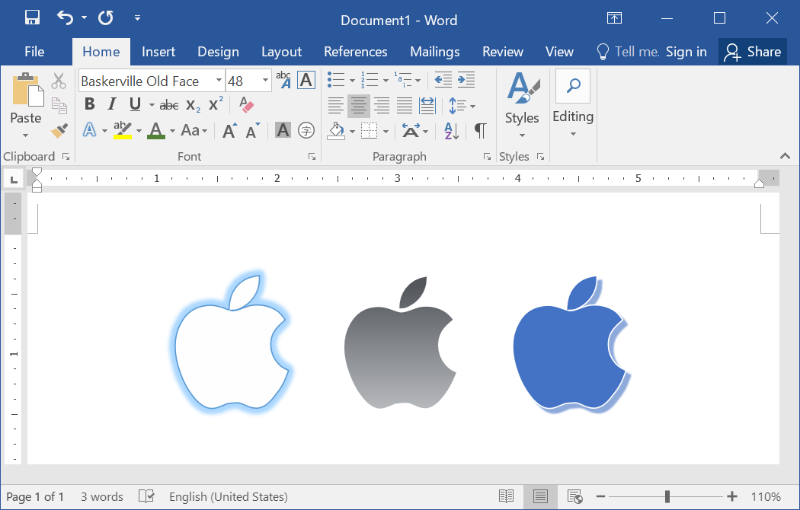
Task: Click the Bullets list icon
Action: (x=336, y=79)
